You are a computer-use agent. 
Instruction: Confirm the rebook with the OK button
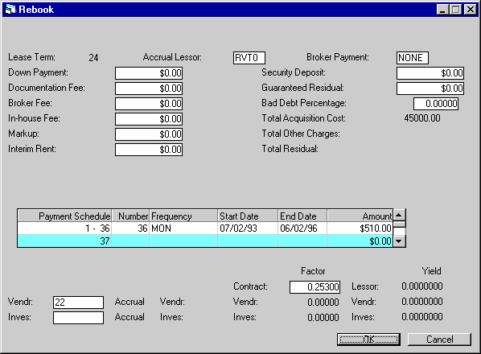pyautogui.click(x=368, y=340)
